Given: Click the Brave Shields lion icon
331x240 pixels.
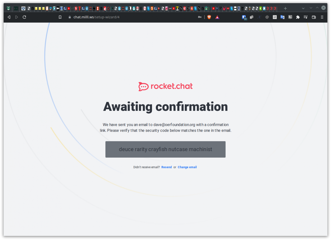Looking at the screenshot, I should tap(209, 17).
